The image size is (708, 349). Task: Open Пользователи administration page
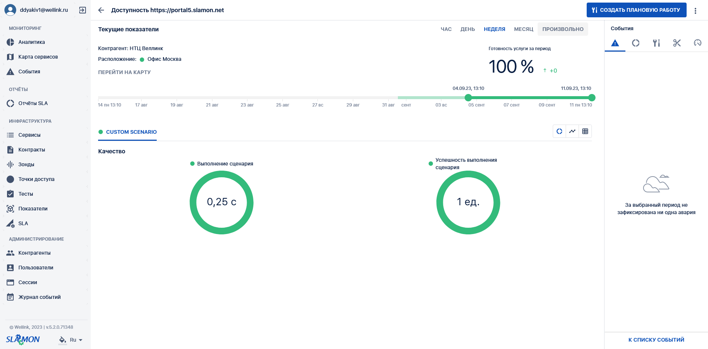click(x=45, y=268)
